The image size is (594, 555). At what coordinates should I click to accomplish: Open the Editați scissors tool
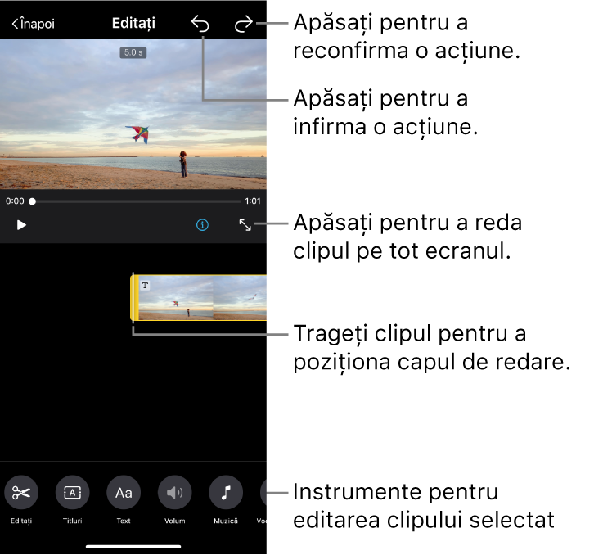(21, 493)
